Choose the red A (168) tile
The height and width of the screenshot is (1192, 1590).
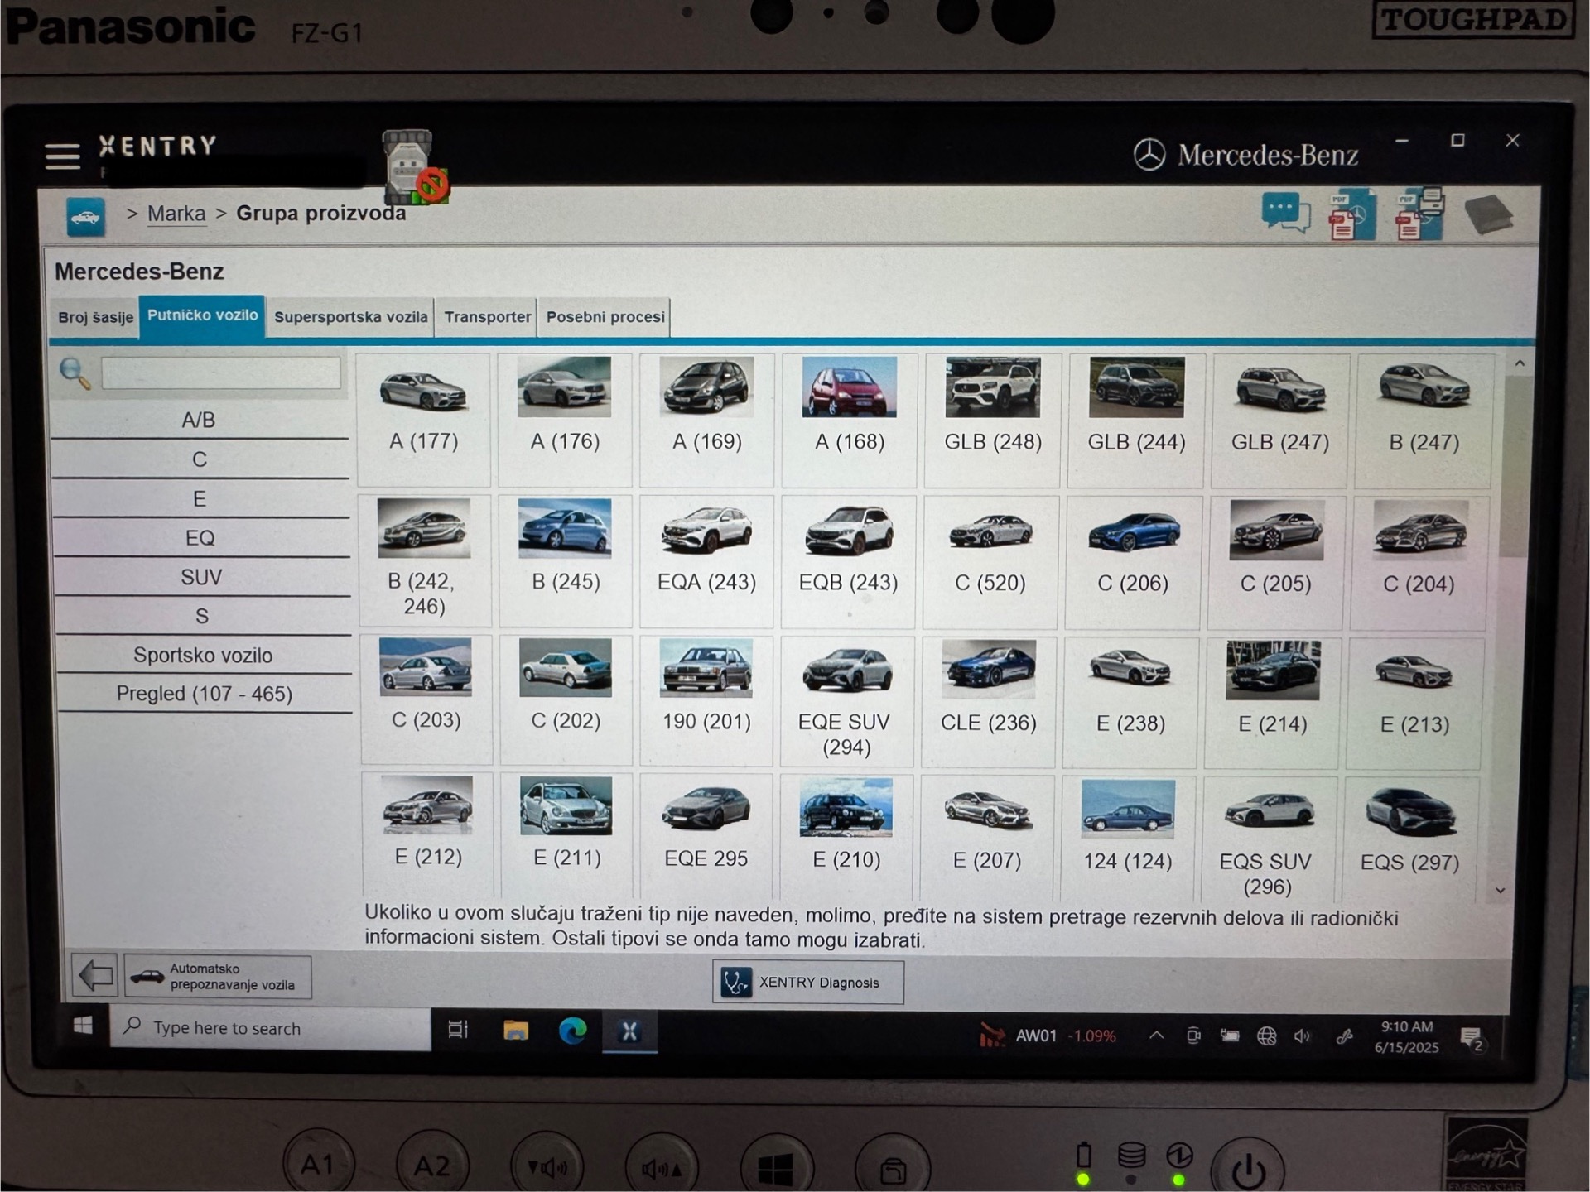click(850, 420)
